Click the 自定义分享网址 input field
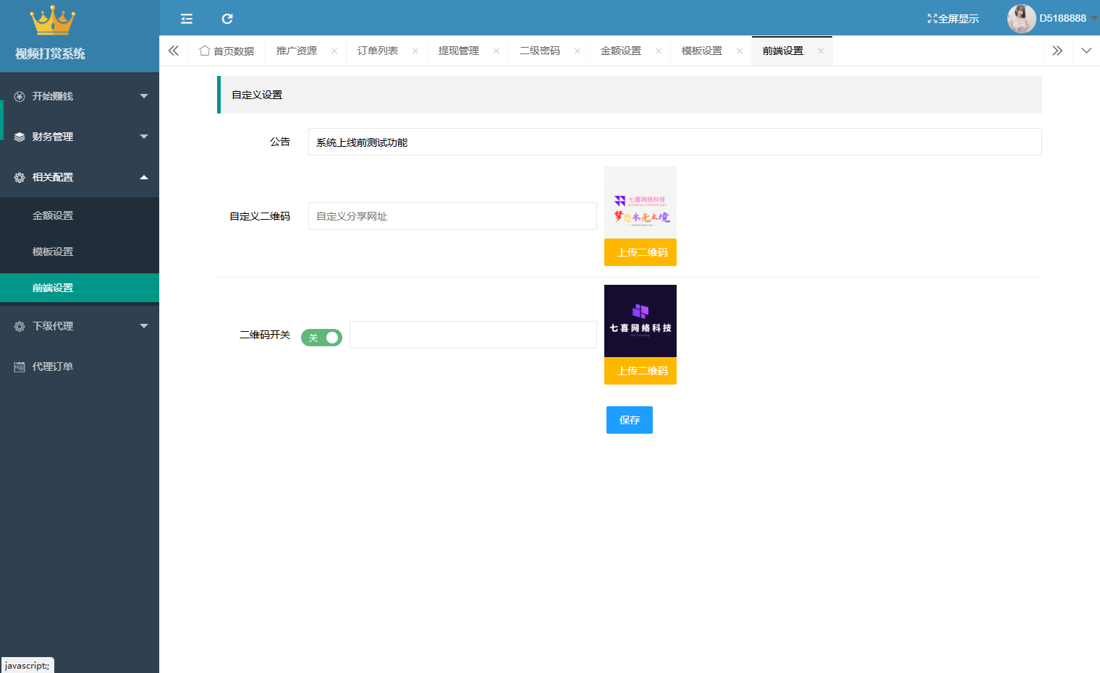 point(452,216)
